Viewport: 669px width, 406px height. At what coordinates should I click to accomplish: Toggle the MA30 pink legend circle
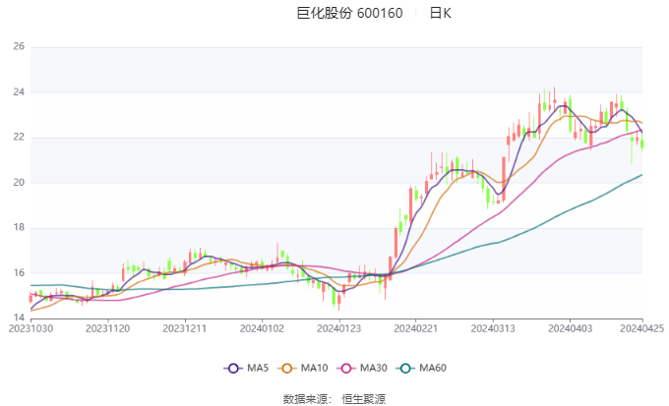coord(346,368)
